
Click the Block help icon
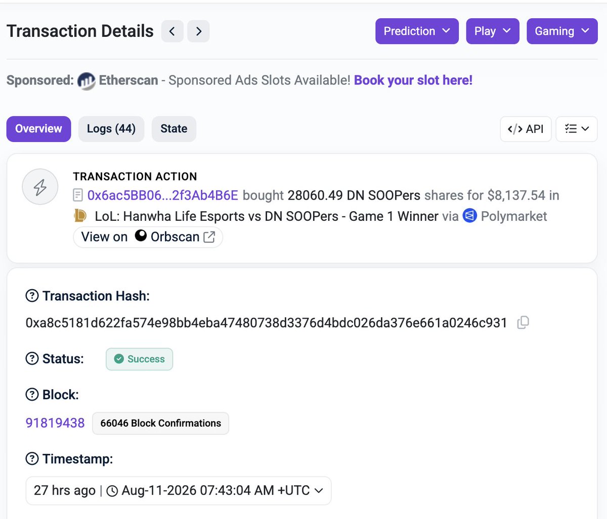coord(32,395)
